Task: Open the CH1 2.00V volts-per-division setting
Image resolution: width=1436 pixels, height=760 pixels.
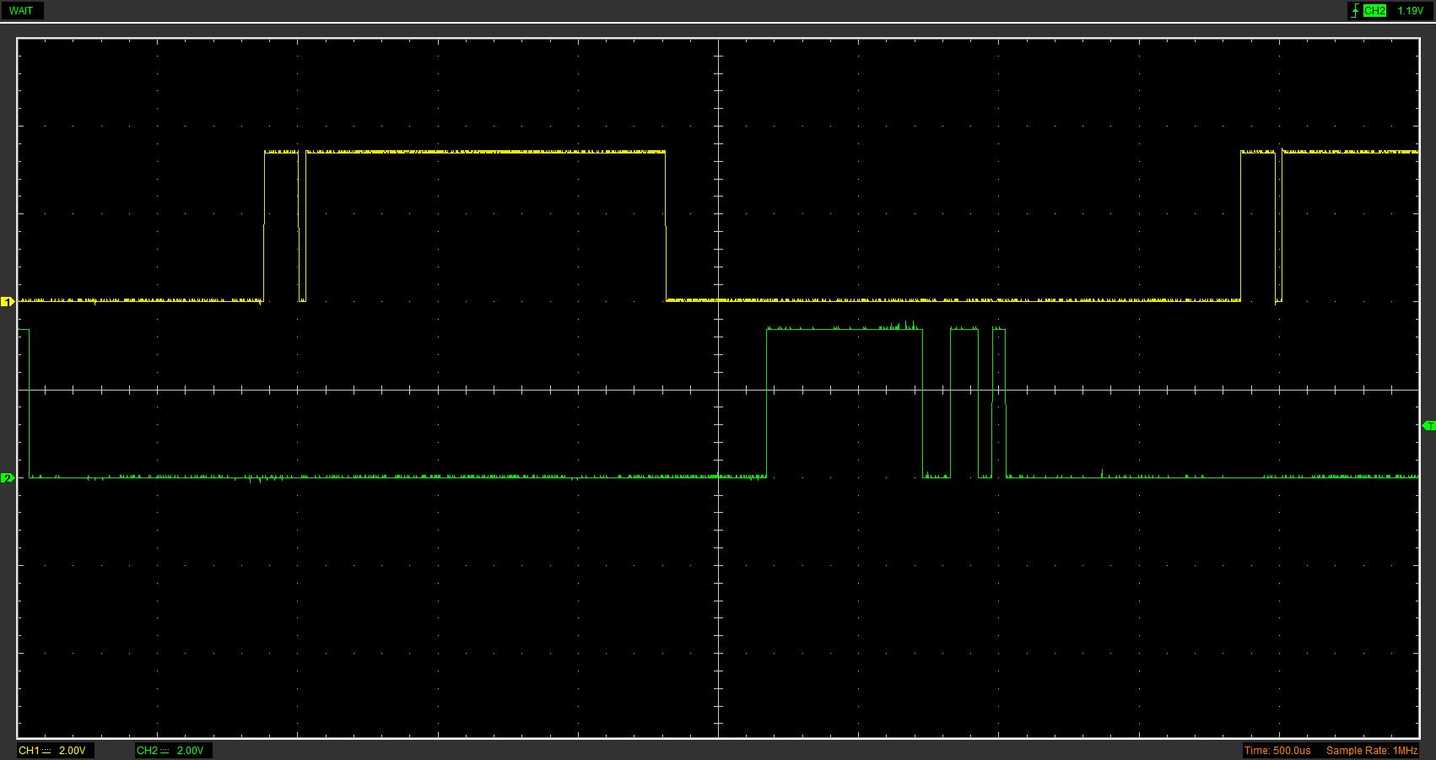Action: (x=72, y=751)
